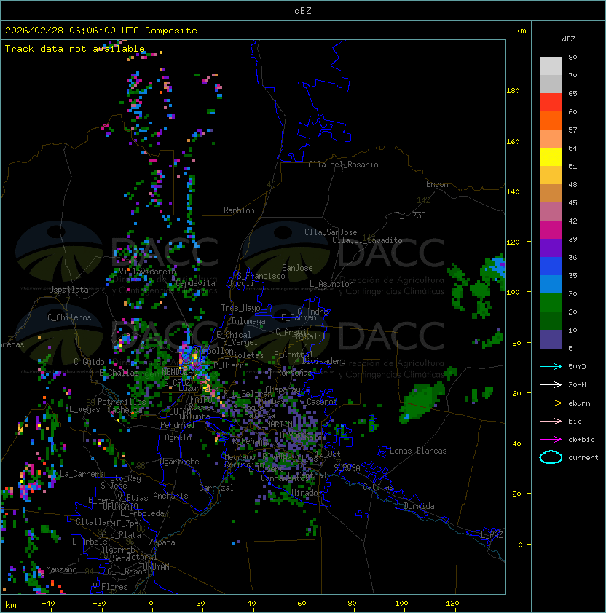Click the 180 tick on right km axis
The width and height of the screenshot is (606, 613).
pos(513,91)
